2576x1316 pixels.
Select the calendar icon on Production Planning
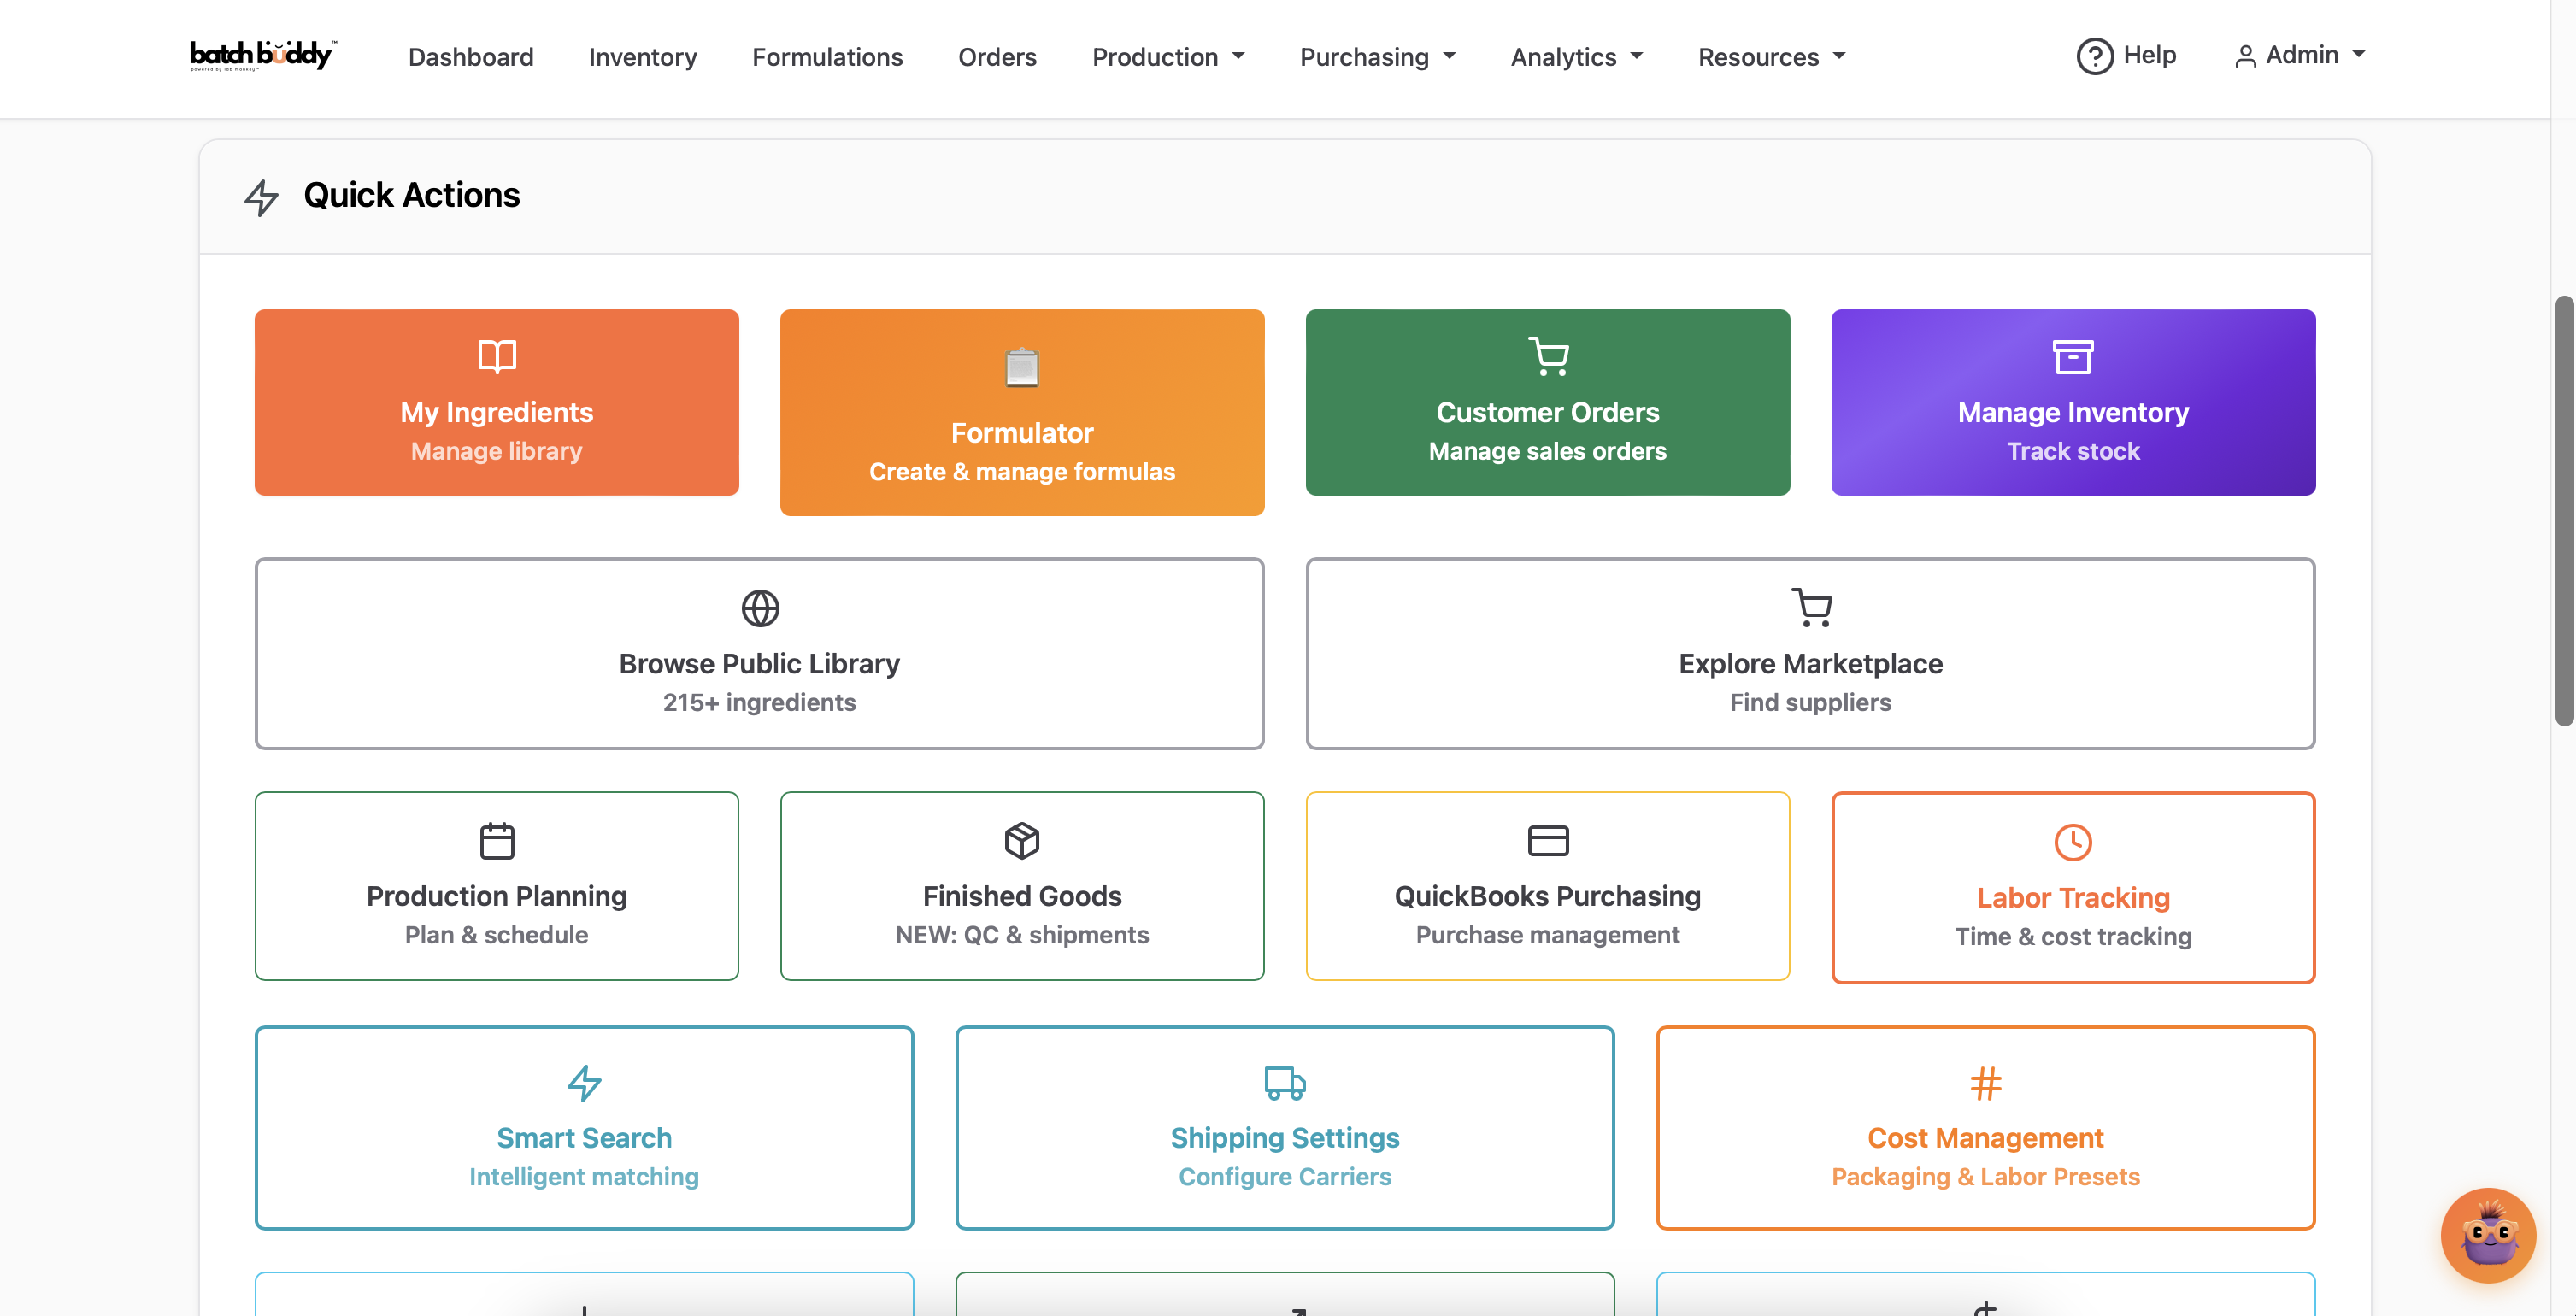[496, 840]
